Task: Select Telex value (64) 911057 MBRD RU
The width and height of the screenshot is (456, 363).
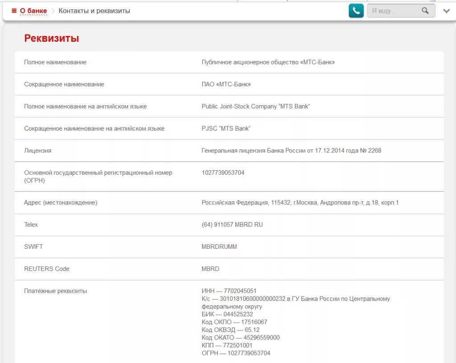Action: point(232,224)
